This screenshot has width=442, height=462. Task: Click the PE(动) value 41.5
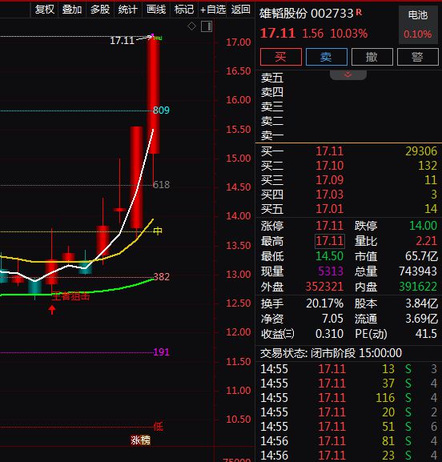[x=426, y=334]
